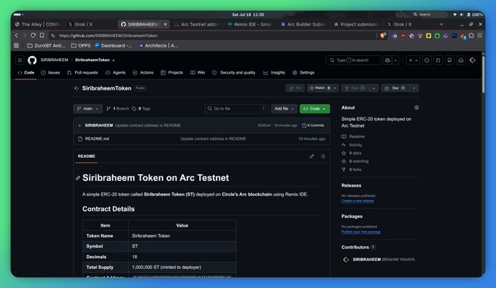Open the Actions tab
Viewport: 496px width, 288px height.
(143, 73)
